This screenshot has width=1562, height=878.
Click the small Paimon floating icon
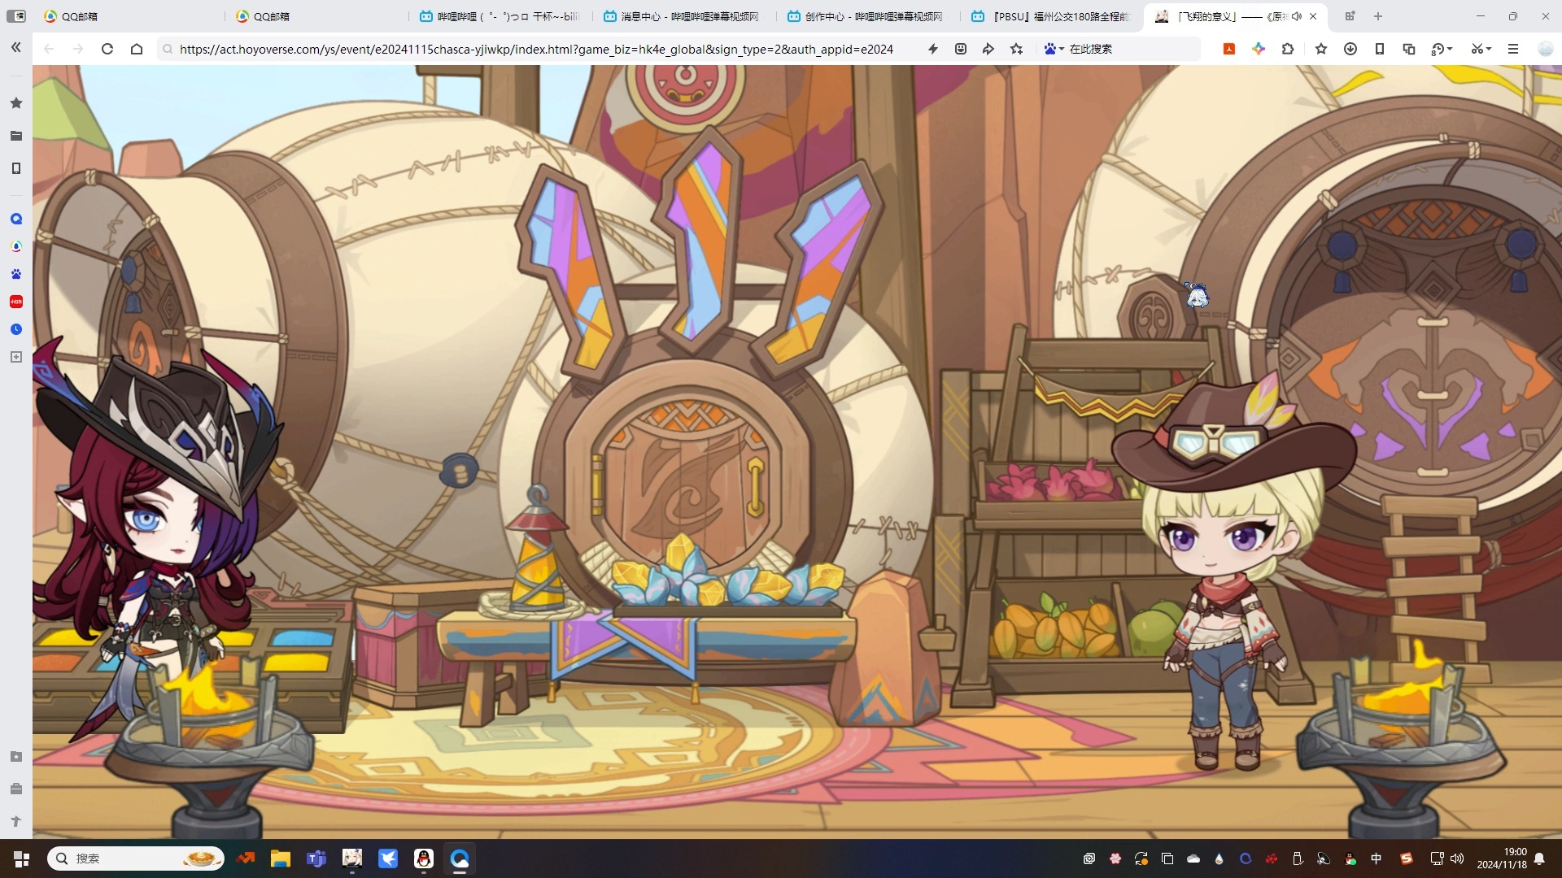pos(1197,295)
